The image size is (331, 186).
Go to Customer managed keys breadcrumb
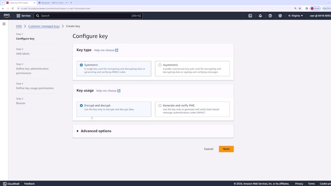pos(44,26)
